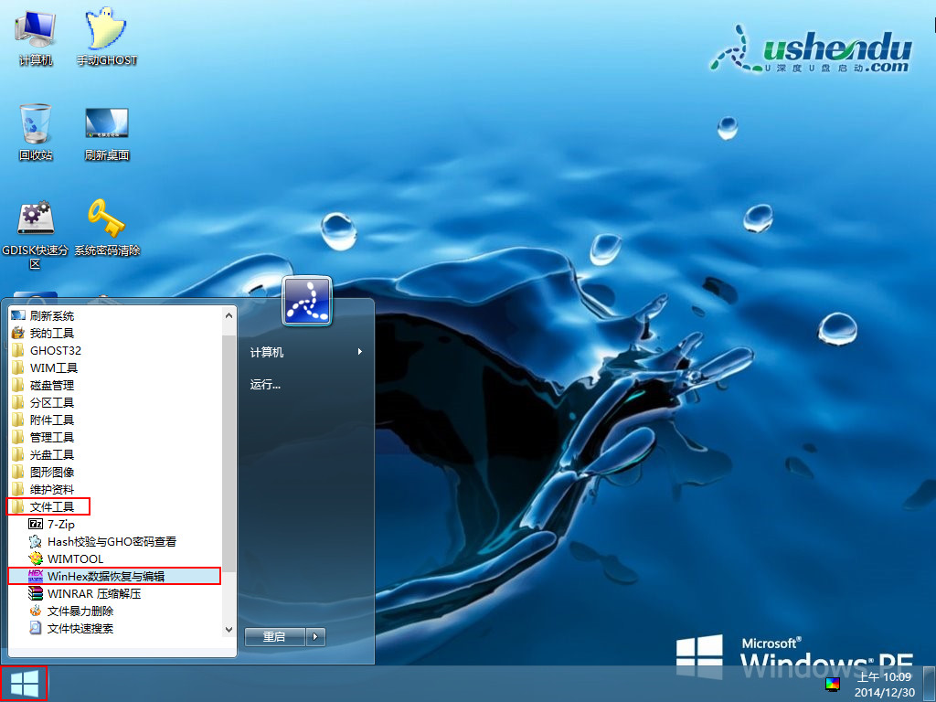Click the display color tray icon
936x702 pixels.
tap(833, 684)
